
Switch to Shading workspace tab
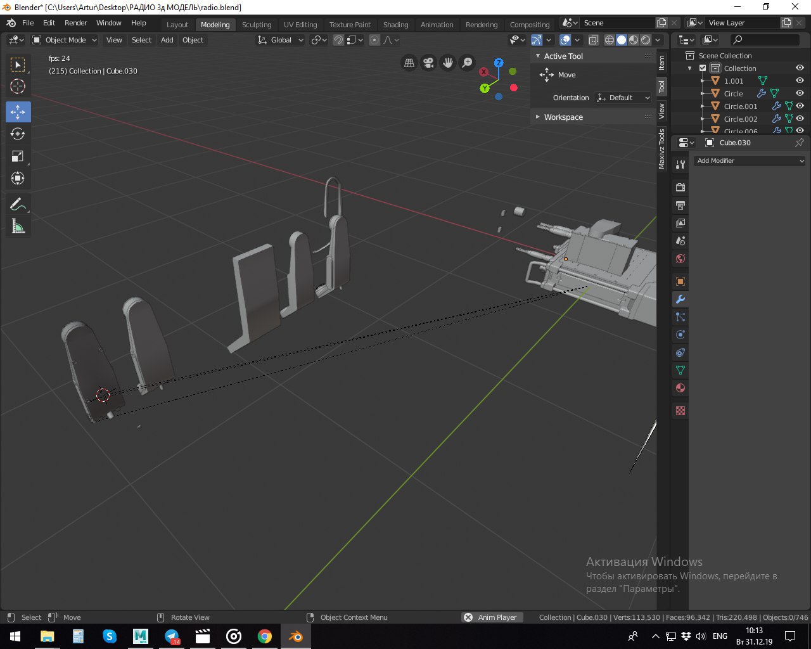tap(395, 25)
